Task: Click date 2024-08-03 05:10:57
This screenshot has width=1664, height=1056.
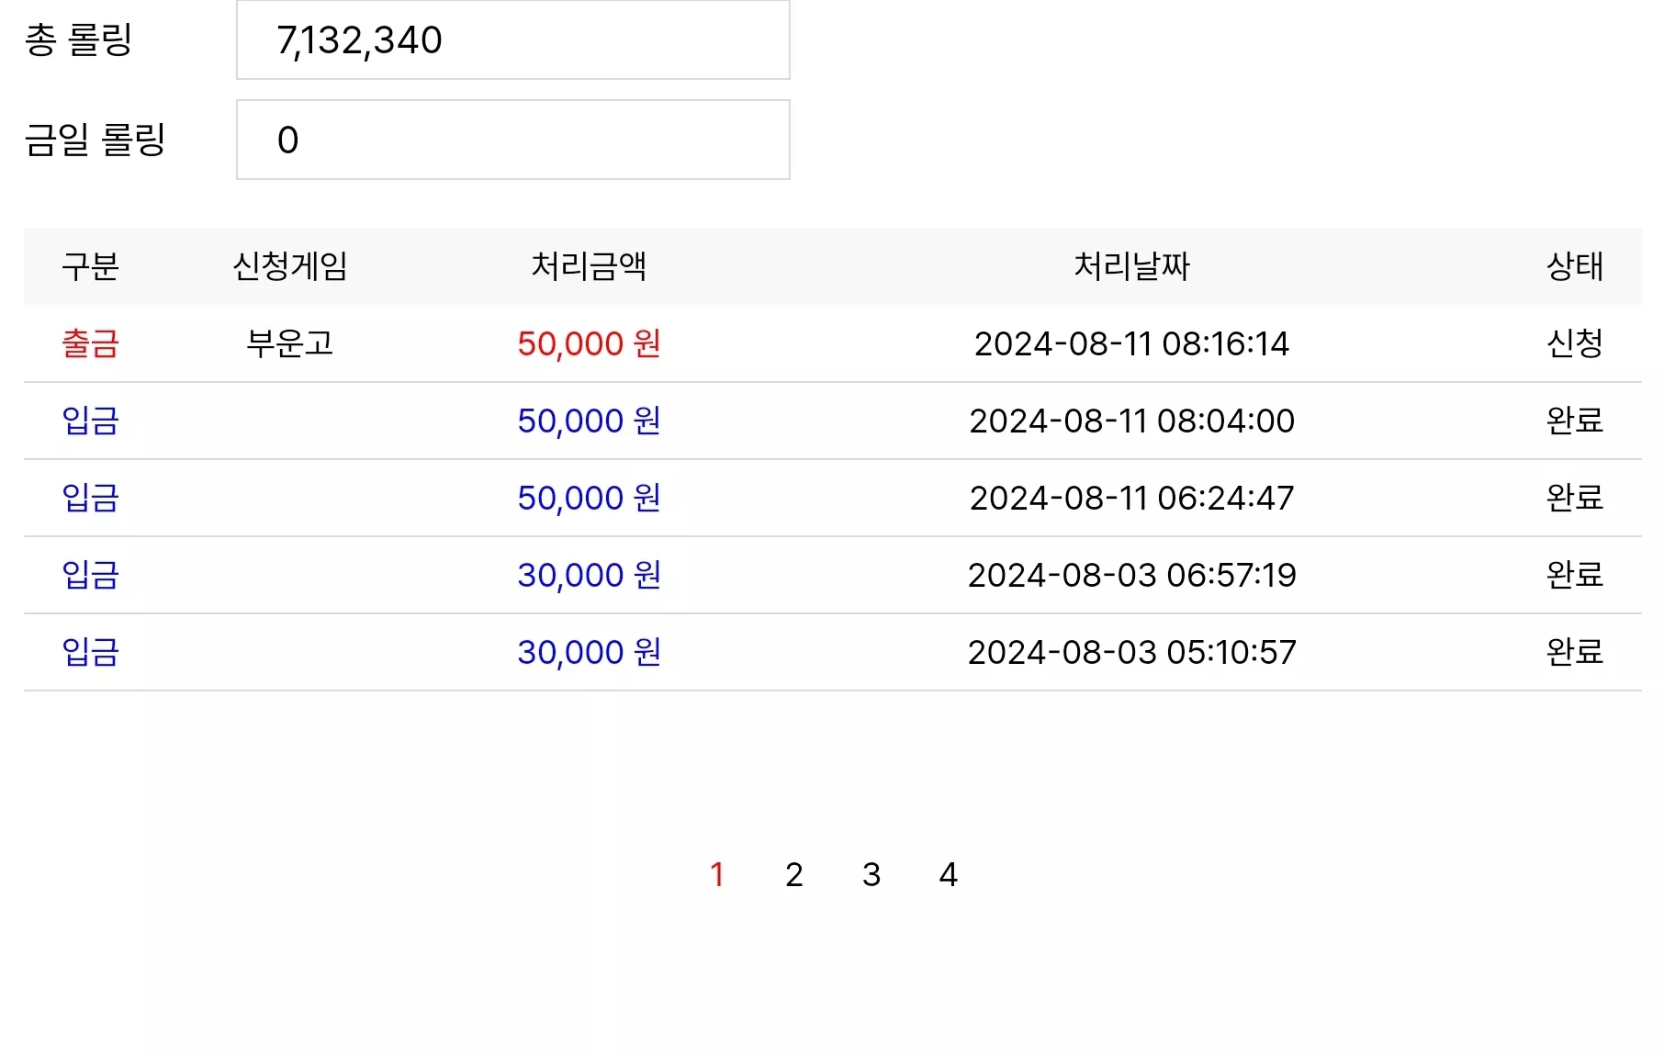Action: pos(1131,652)
